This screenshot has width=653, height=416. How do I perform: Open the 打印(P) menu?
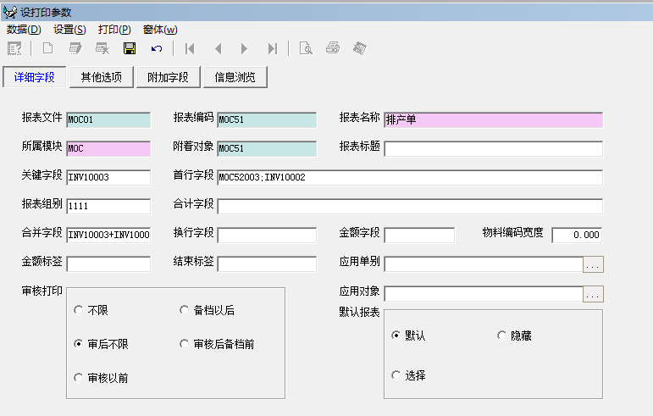114,29
